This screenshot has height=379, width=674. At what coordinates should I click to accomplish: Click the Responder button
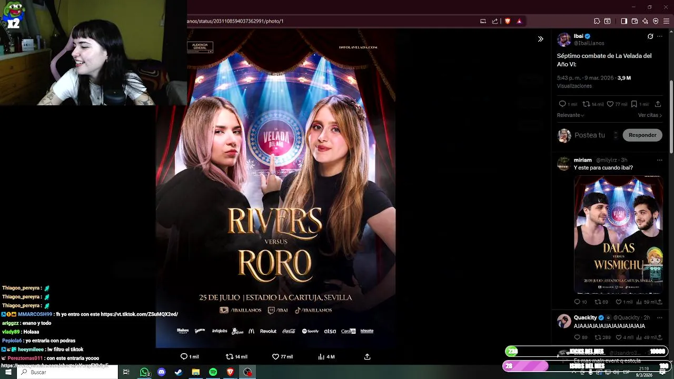pyautogui.click(x=642, y=135)
